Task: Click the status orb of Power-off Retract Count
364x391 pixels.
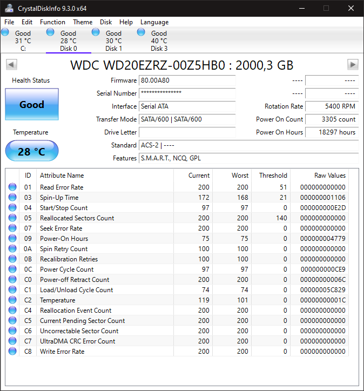Action: point(12,279)
